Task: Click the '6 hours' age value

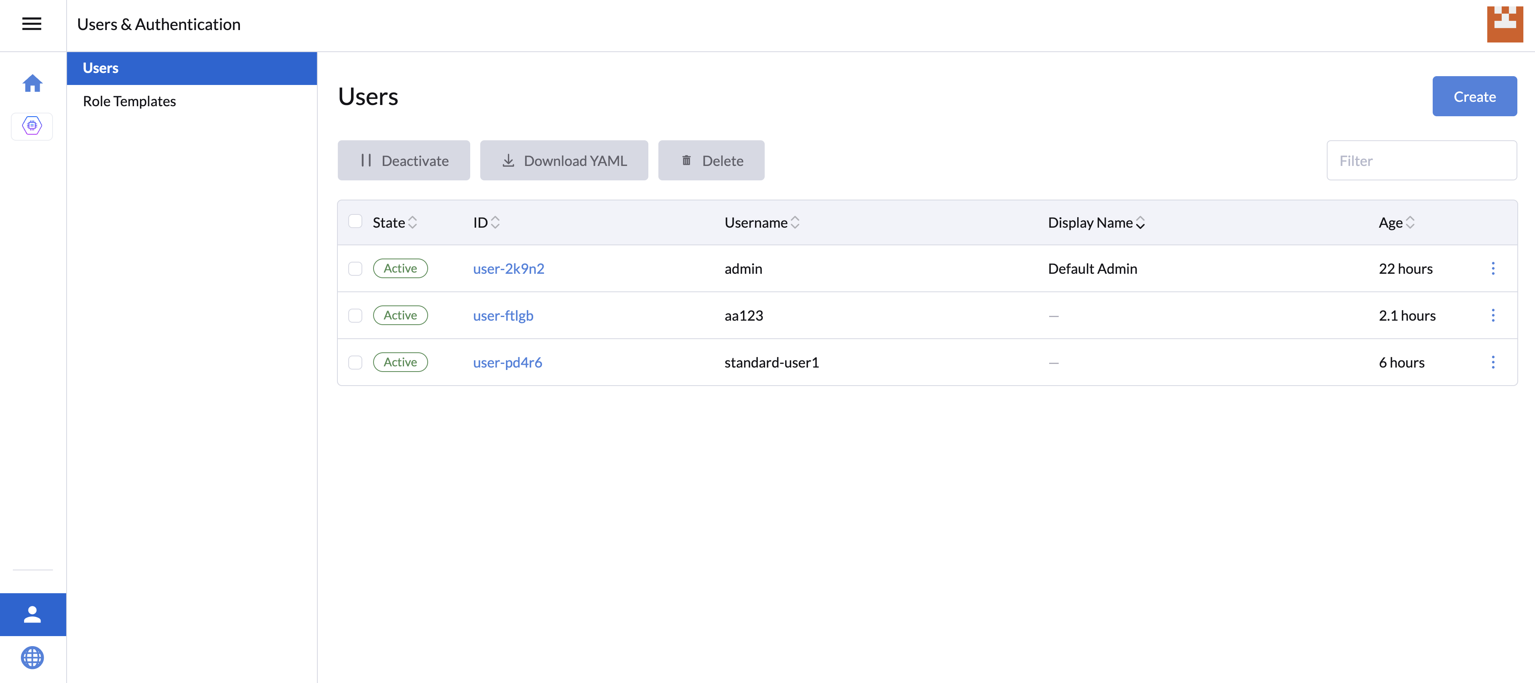Action: pyautogui.click(x=1401, y=362)
